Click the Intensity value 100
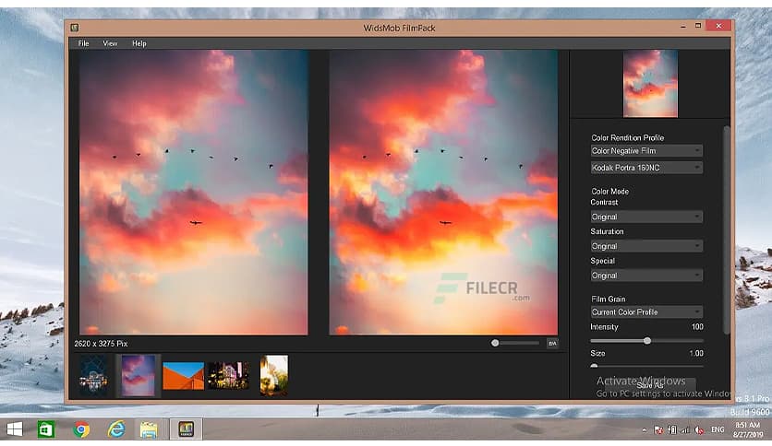This screenshot has height=446, width=772. (697, 327)
